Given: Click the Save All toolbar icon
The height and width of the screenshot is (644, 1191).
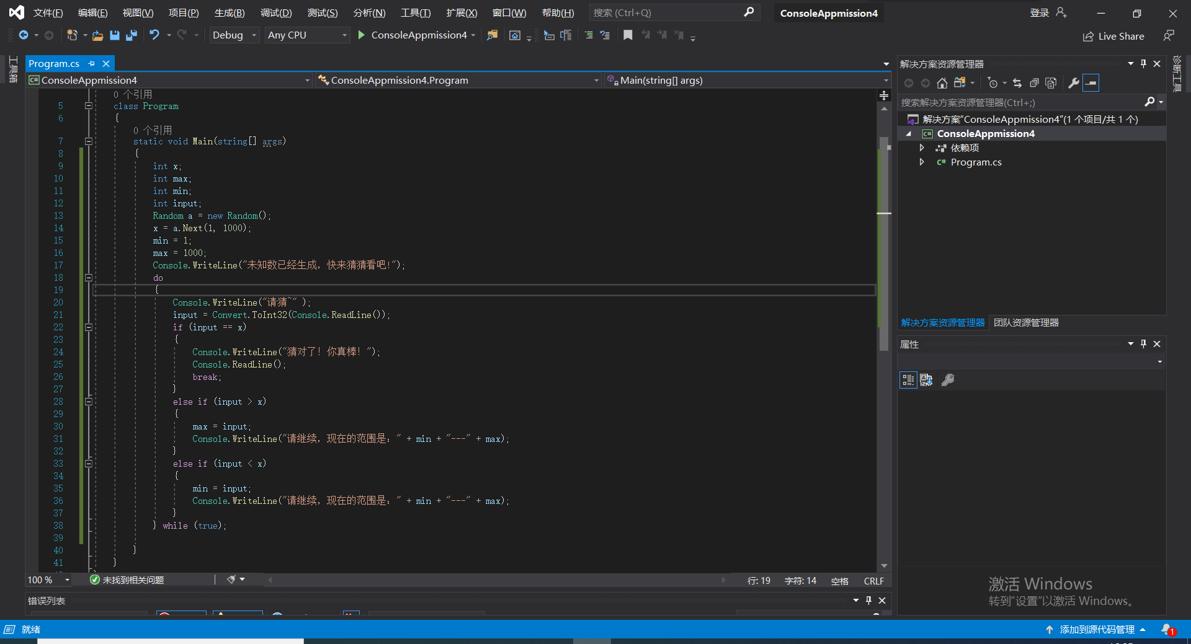Looking at the screenshot, I should click(131, 35).
